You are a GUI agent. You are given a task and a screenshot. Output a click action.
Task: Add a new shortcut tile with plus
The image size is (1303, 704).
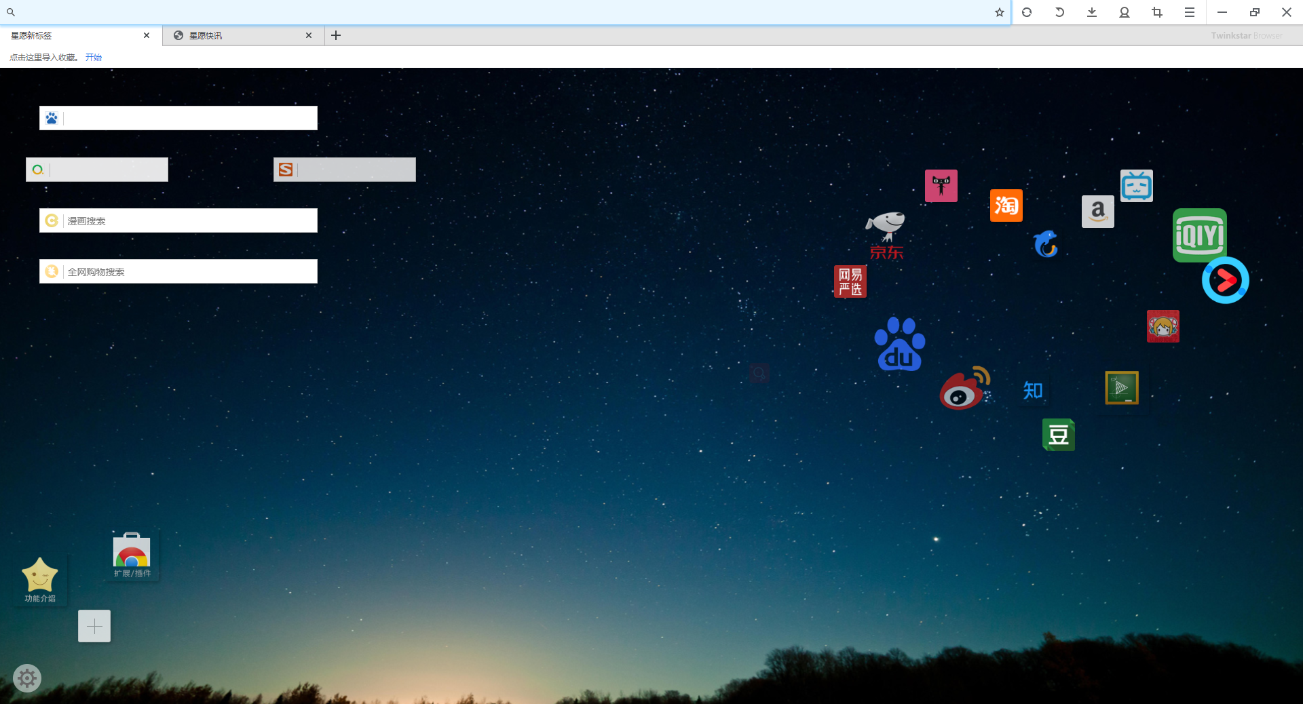(x=94, y=626)
